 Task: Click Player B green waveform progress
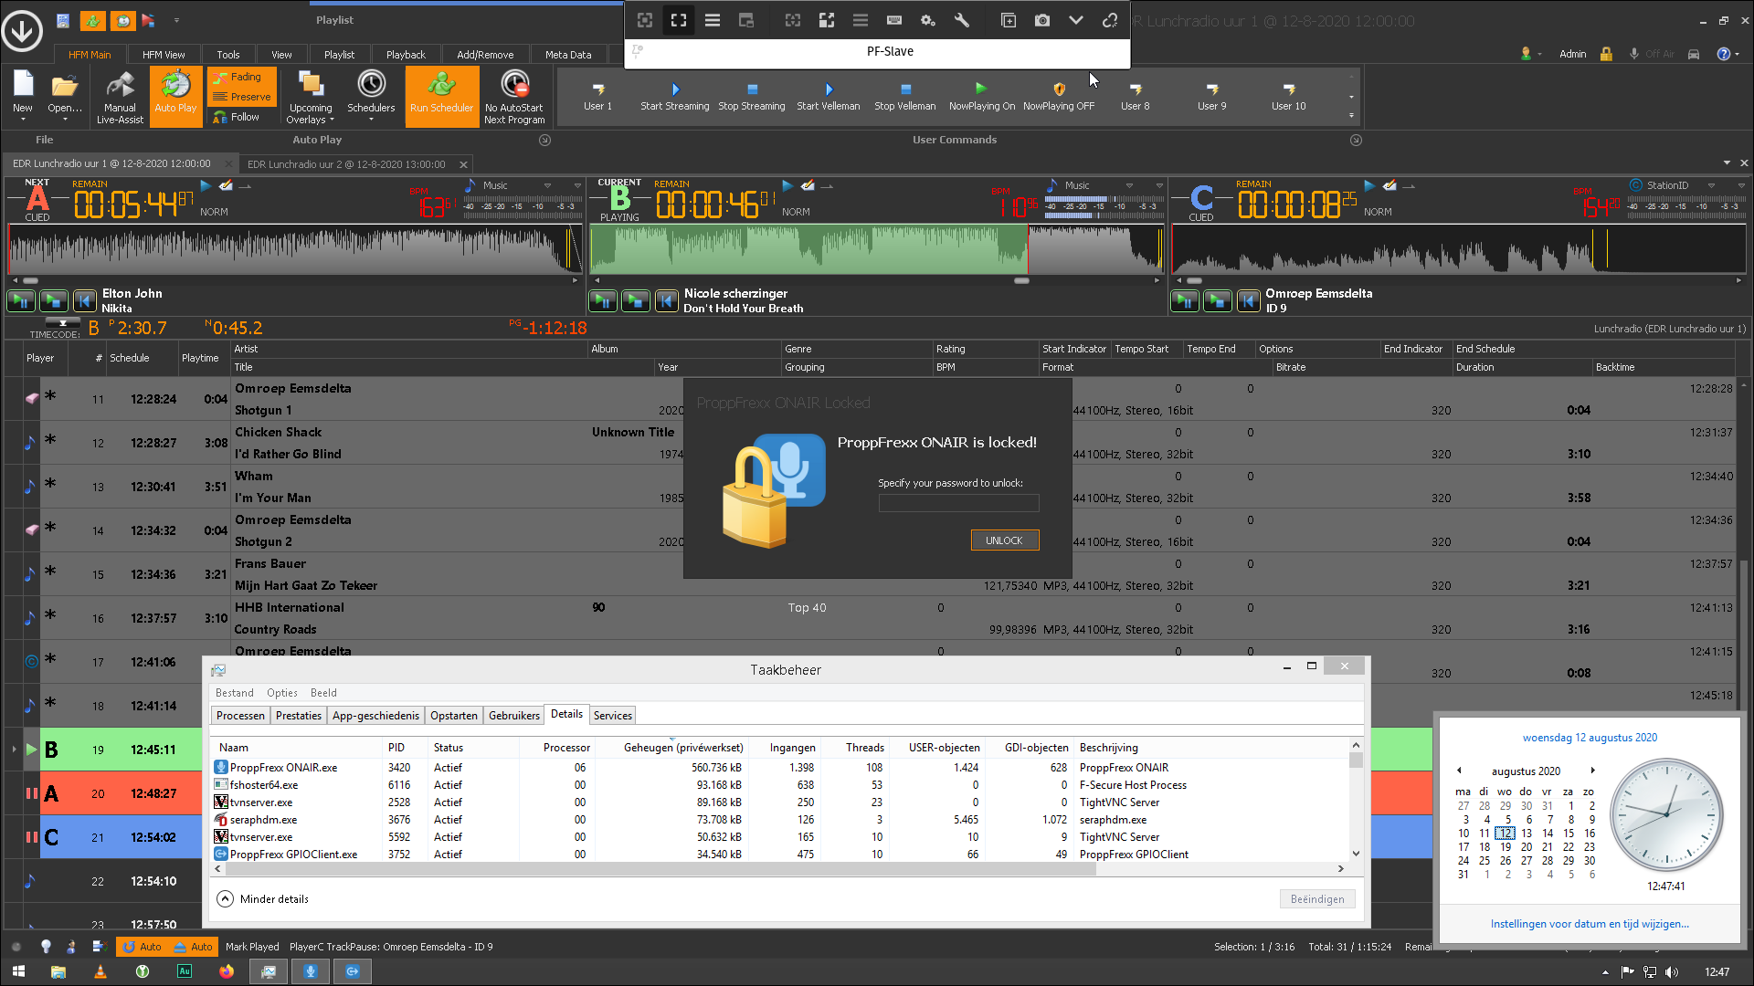[808, 249]
